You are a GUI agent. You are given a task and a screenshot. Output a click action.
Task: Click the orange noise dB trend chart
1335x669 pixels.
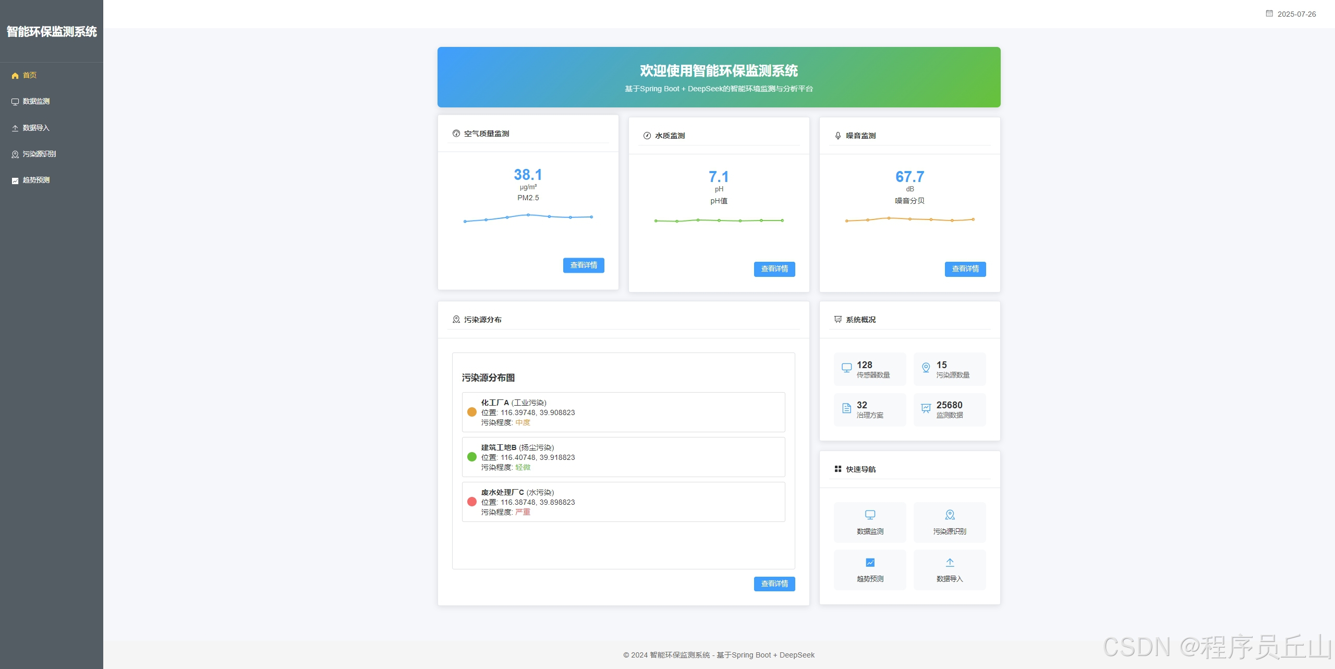[910, 220]
